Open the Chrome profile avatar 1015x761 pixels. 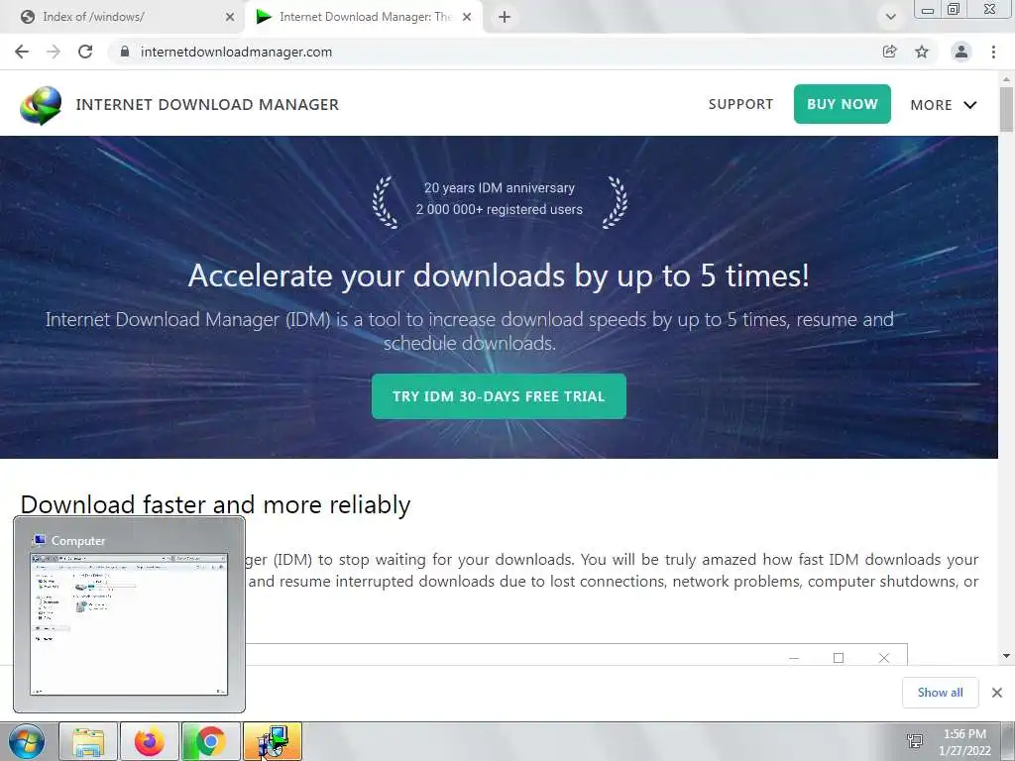click(x=961, y=52)
